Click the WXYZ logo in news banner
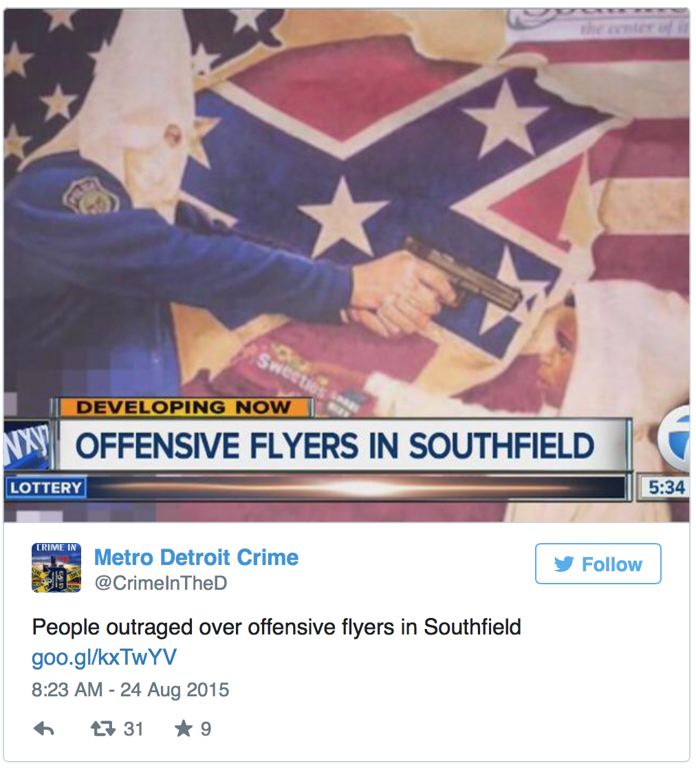 pyautogui.click(x=27, y=443)
